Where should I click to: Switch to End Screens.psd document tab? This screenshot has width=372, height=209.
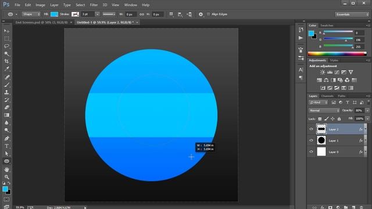click(41, 22)
